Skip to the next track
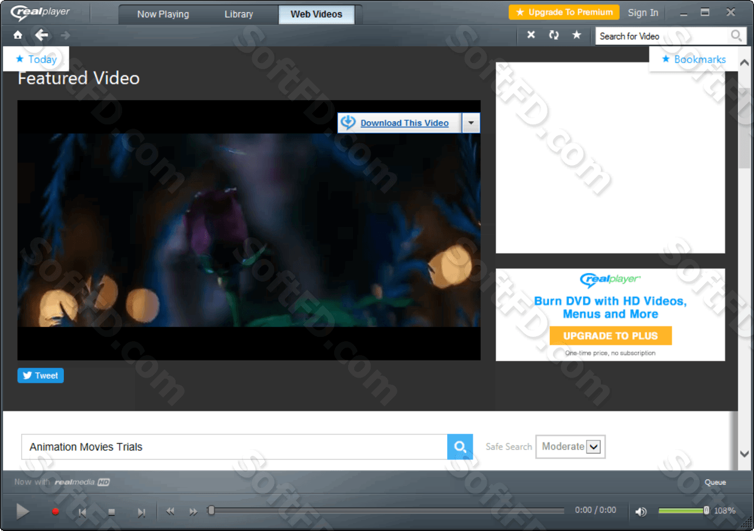Screen dimensions: 754x531 [141, 512]
